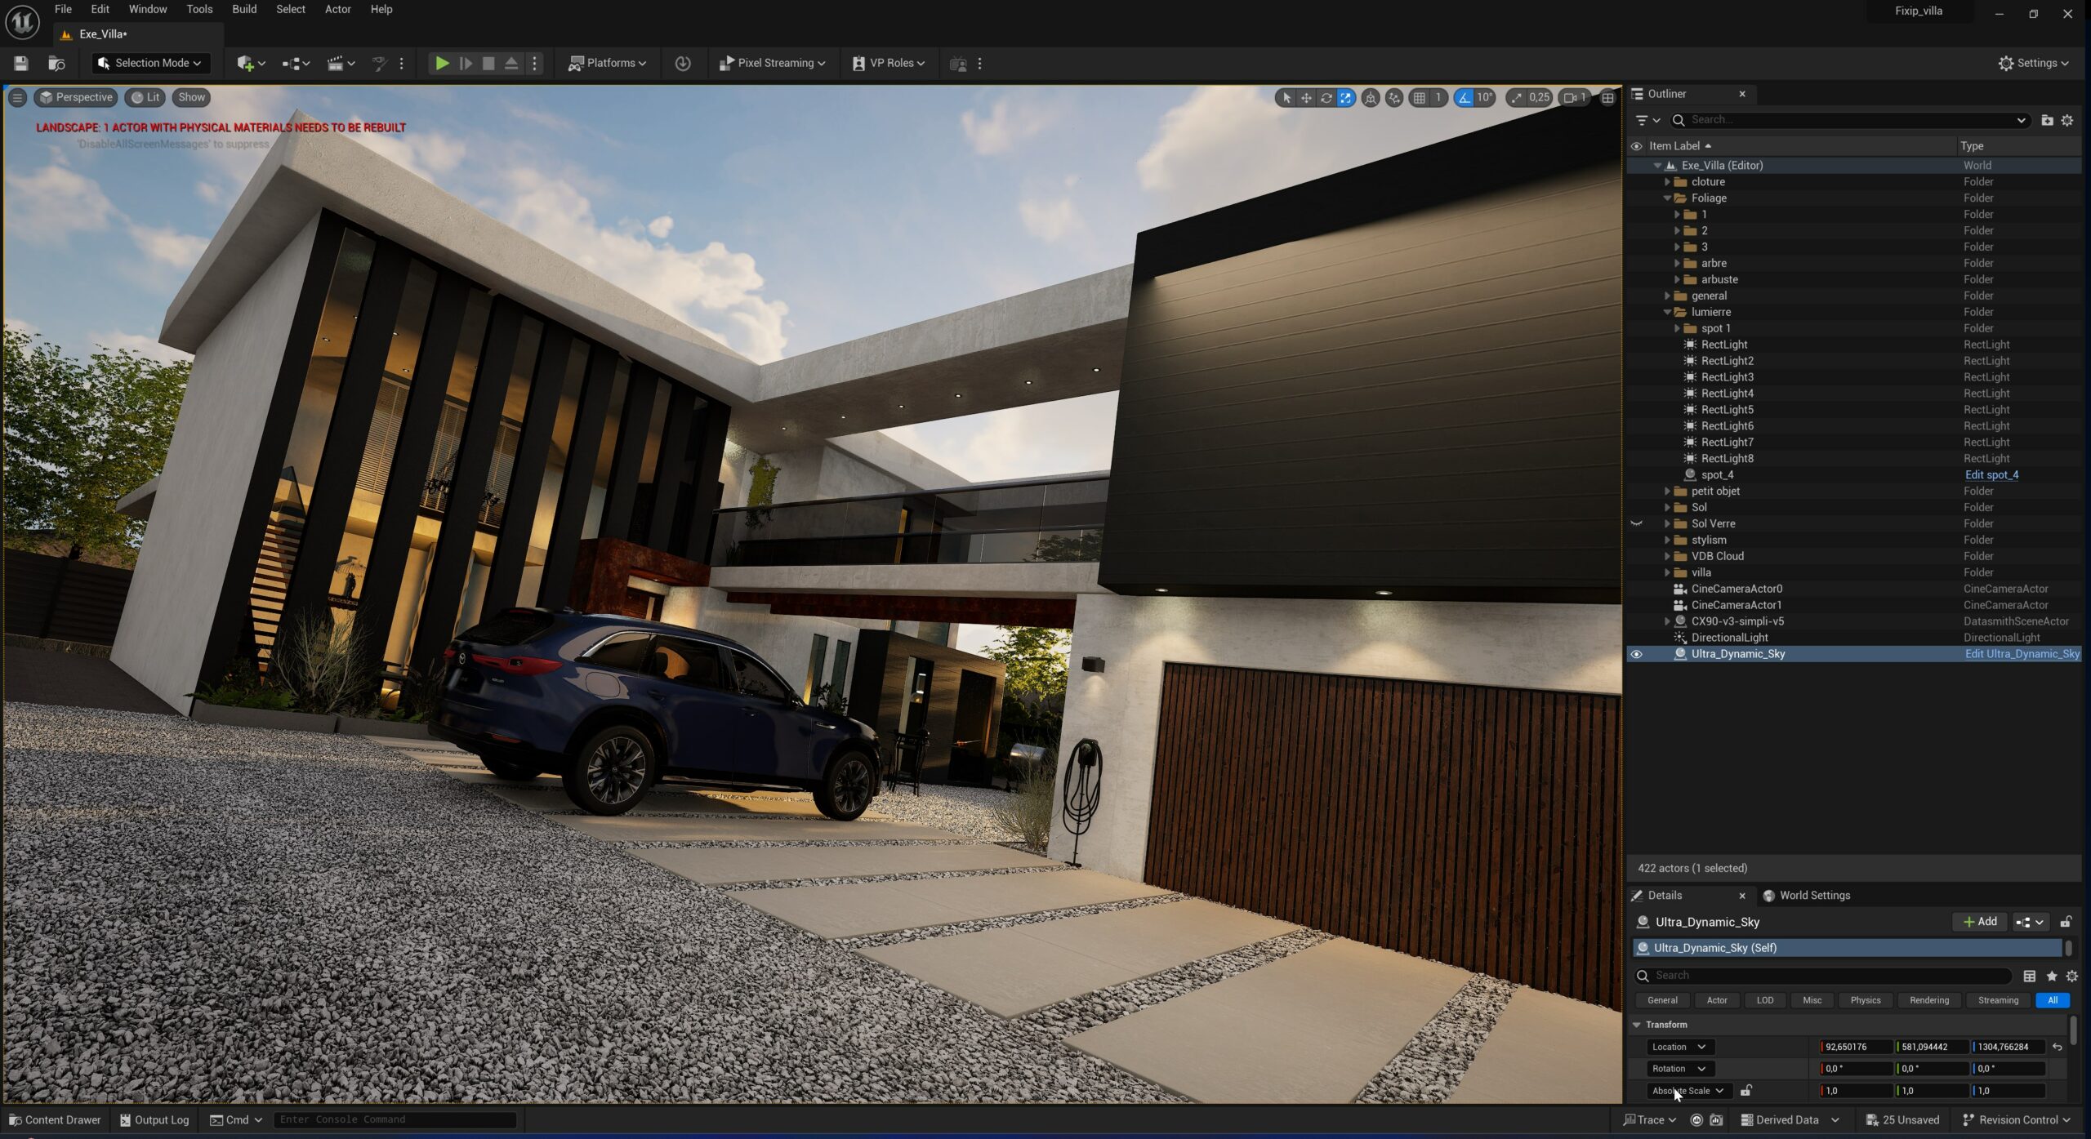
Task: Click the add new folder icon in Outliner
Action: [x=2047, y=120]
